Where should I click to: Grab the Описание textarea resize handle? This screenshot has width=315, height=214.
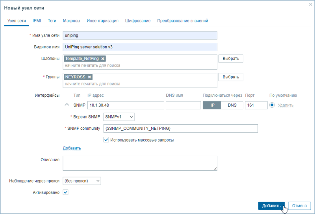[215, 169]
